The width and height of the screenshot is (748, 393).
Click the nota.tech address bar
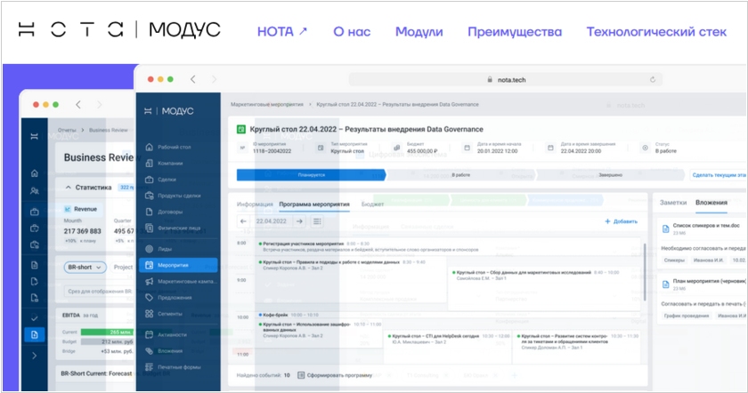506,79
